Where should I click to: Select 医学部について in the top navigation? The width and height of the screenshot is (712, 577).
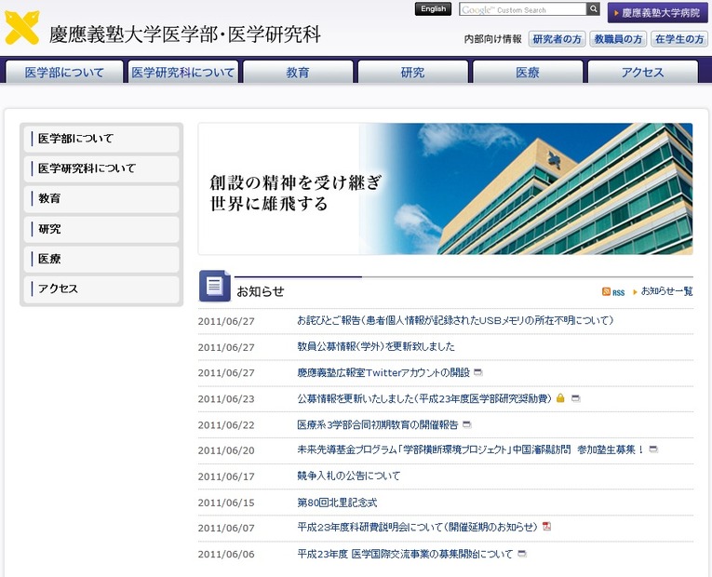click(x=64, y=73)
